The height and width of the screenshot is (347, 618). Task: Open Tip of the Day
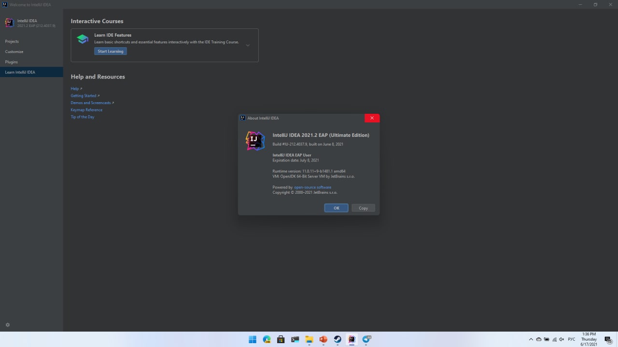coord(83,117)
